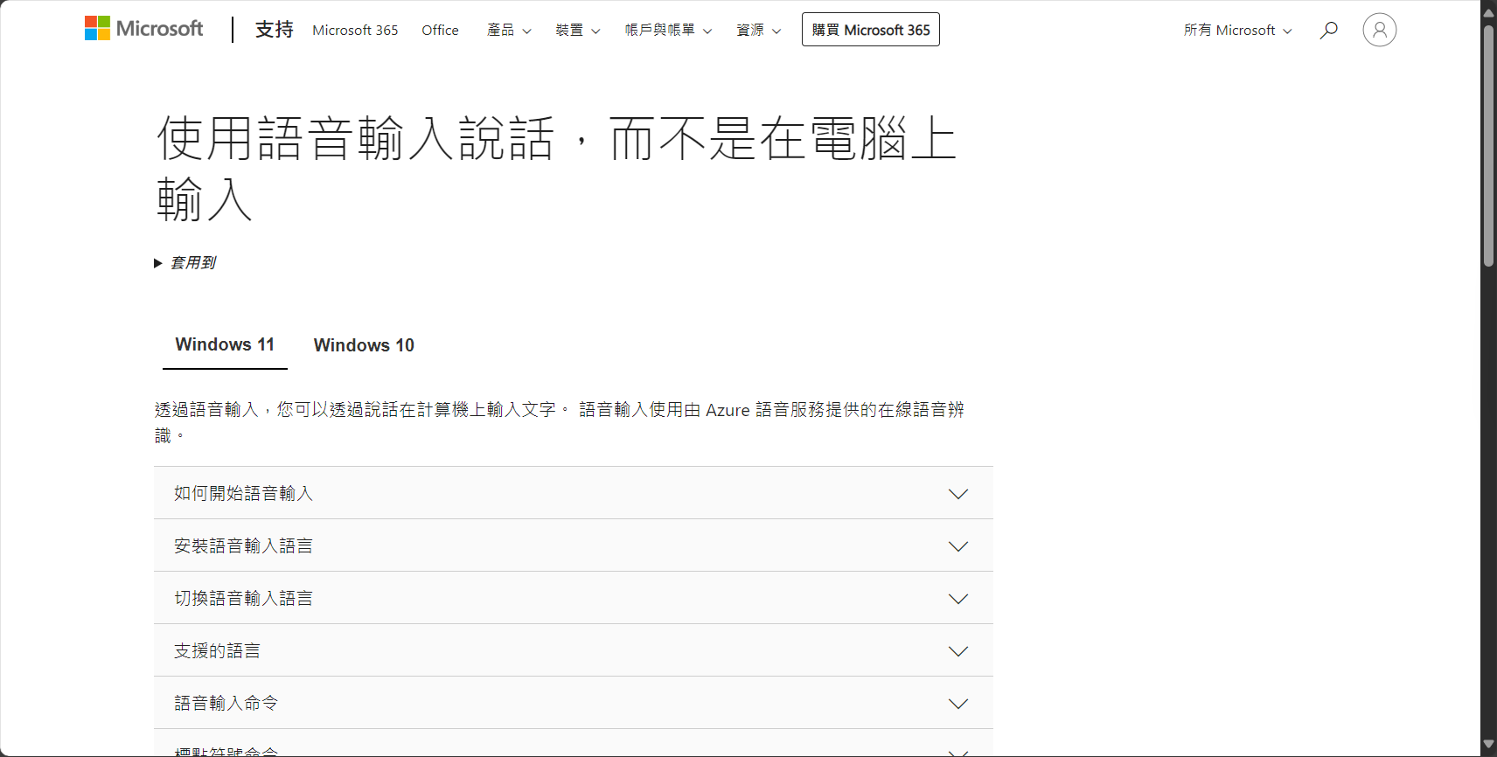This screenshot has height=757, width=1497.
Task: Open the 所有 Microsoft dropdown
Action: pos(1237,30)
